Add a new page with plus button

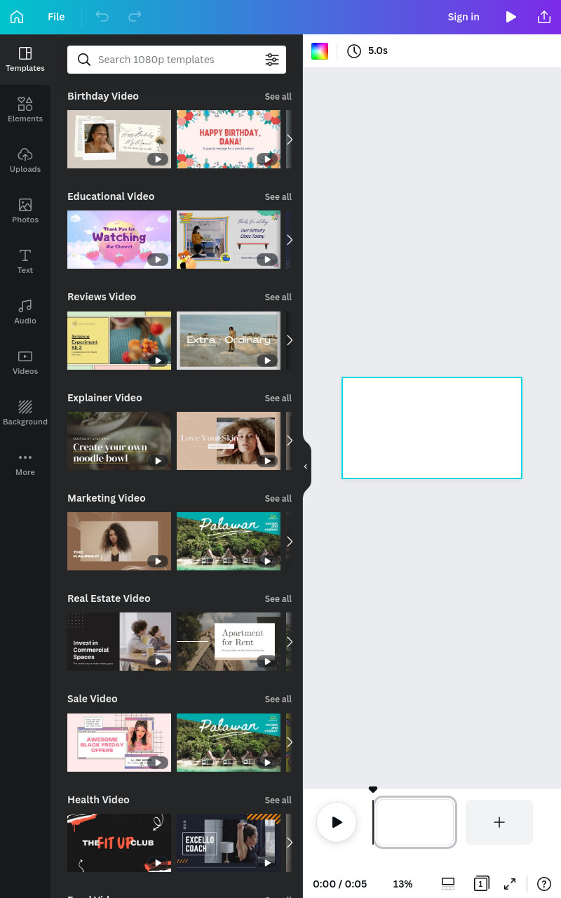click(499, 822)
